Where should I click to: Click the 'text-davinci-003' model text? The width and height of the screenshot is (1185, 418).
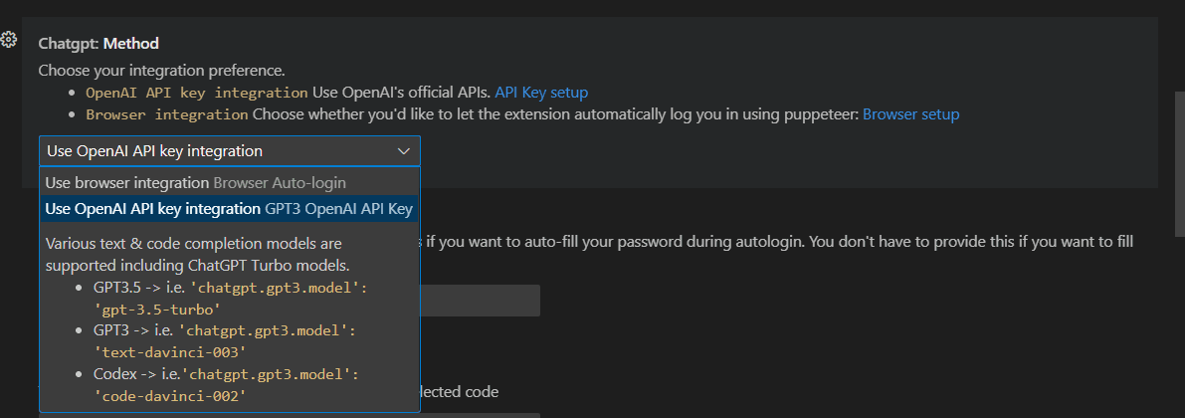pyautogui.click(x=170, y=352)
